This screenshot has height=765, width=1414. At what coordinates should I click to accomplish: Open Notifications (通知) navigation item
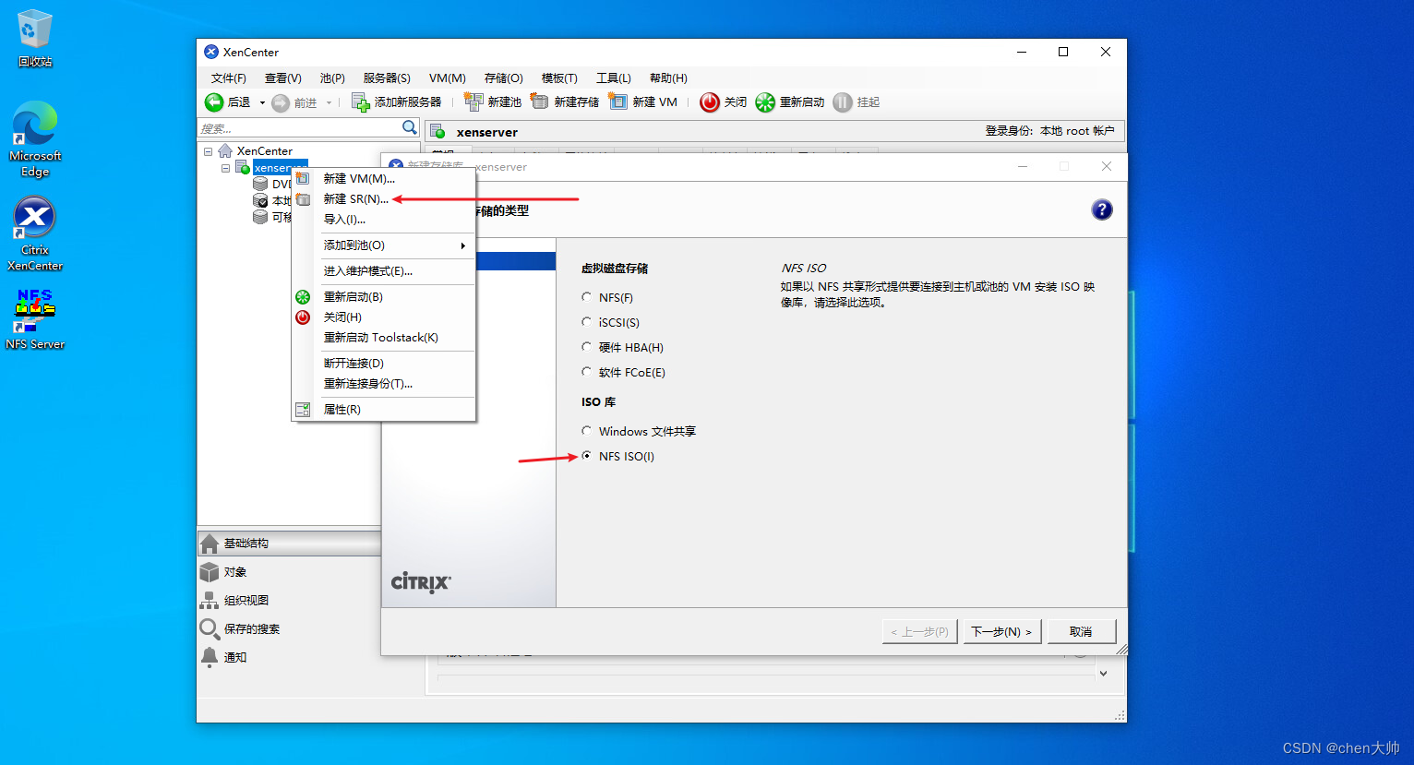[x=289, y=658]
